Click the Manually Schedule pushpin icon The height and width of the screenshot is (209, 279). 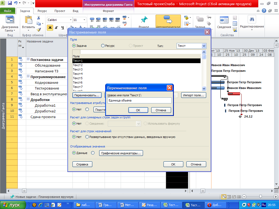pyautogui.click(x=144, y=20)
